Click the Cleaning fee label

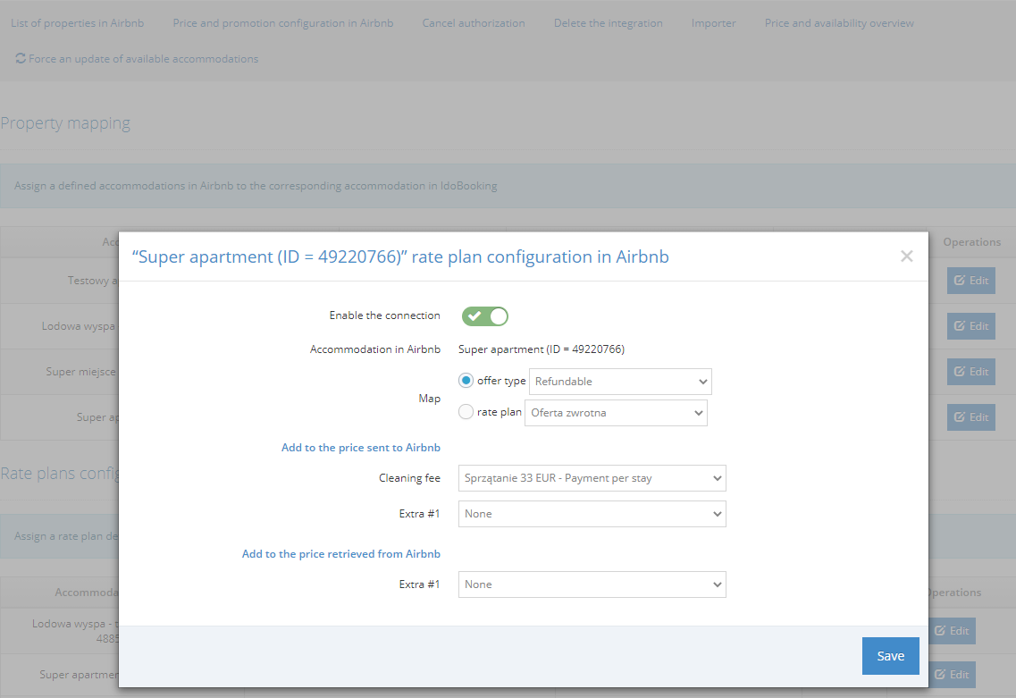pyautogui.click(x=409, y=478)
